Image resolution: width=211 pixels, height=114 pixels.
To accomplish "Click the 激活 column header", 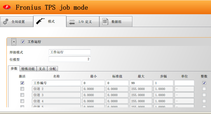I will click(22, 76).
